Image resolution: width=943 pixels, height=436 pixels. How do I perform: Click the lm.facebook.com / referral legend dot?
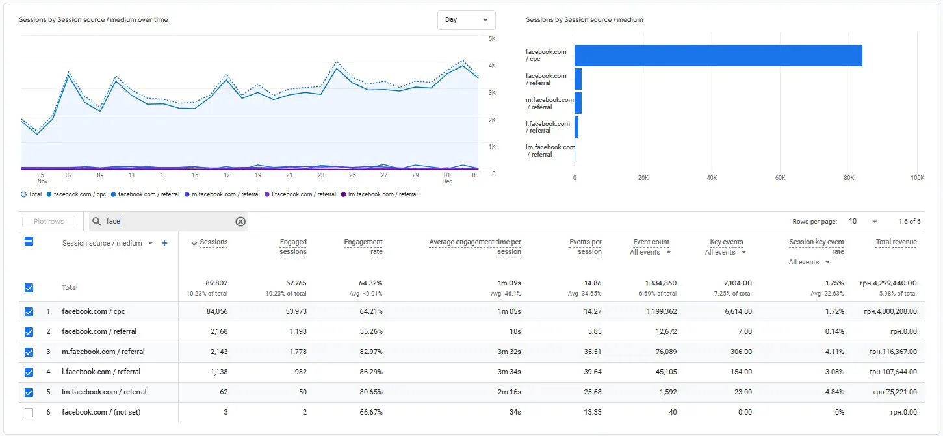(344, 194)
